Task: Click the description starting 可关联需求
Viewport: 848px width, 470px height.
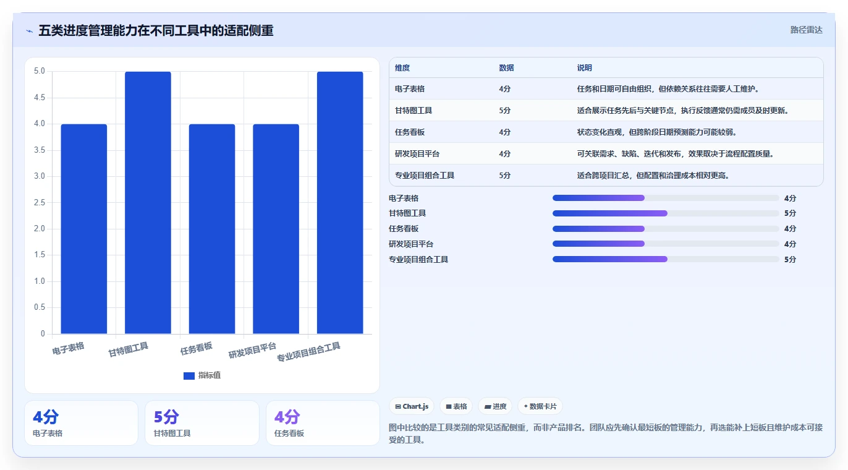Action: click(x=676, y=153)
